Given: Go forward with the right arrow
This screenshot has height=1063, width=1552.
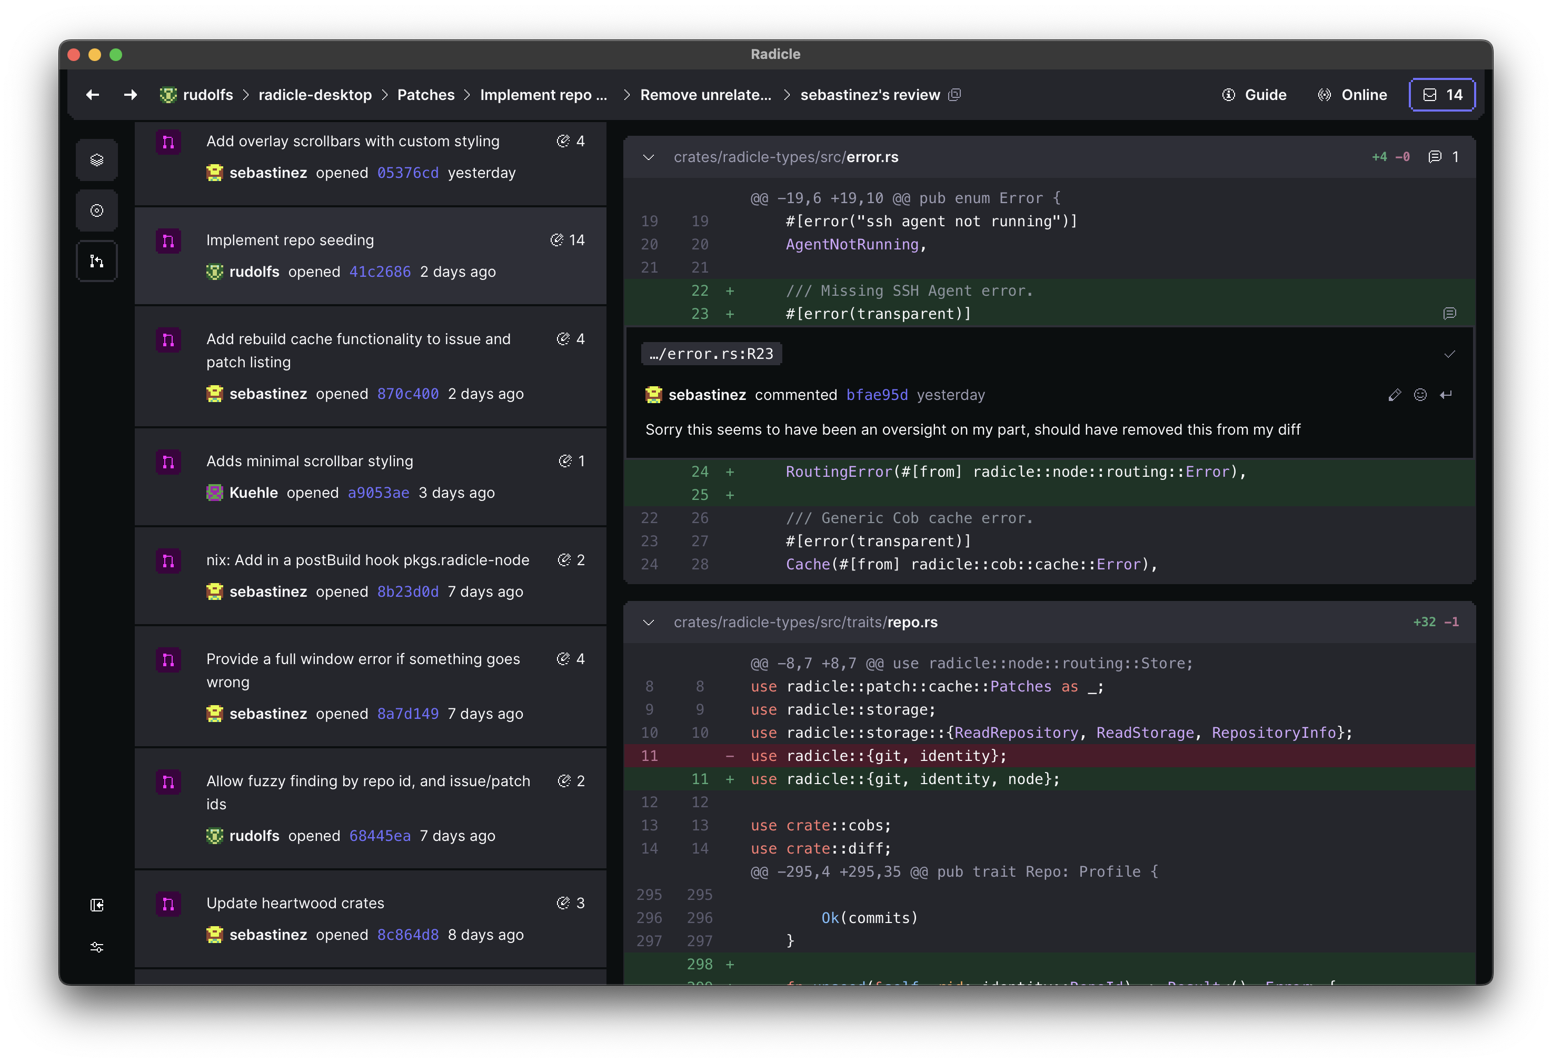Looking at the screenshot, I should pyautogui.click(x=130, y=95).
